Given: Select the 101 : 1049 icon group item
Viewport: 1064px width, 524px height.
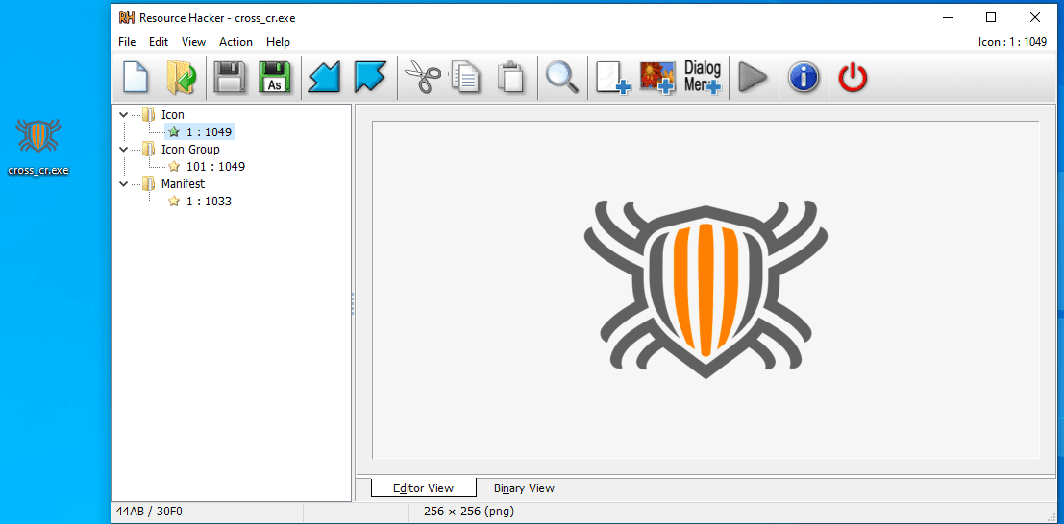Looking at the screenshot, I should coord(215,167).
